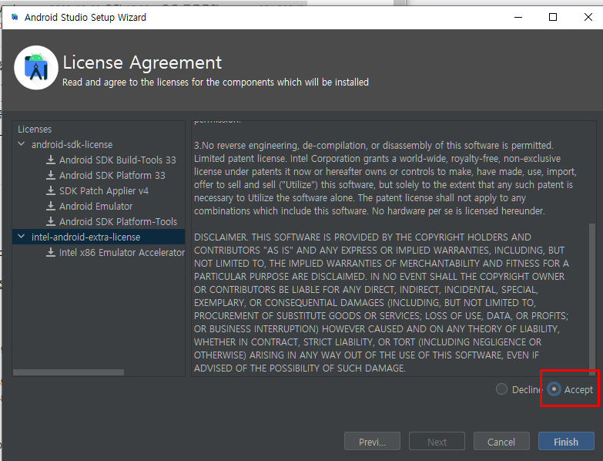Select the Accept radio button
Image resolution: width=603 pixels, height=461 pixels.
(x=554, y=389)
